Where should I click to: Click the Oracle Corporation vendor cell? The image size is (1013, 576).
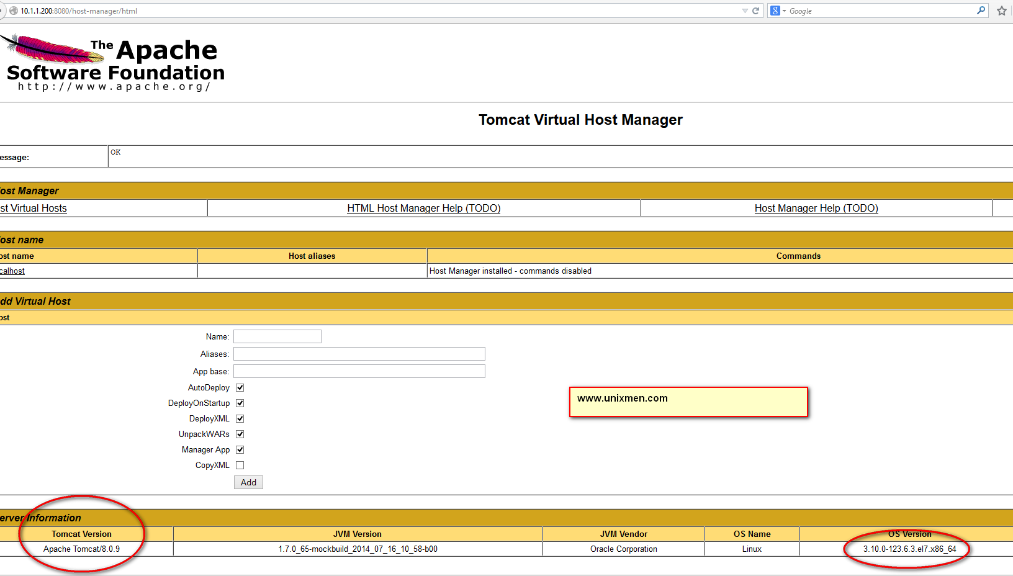pyautogui.click(x=624, y=549)
